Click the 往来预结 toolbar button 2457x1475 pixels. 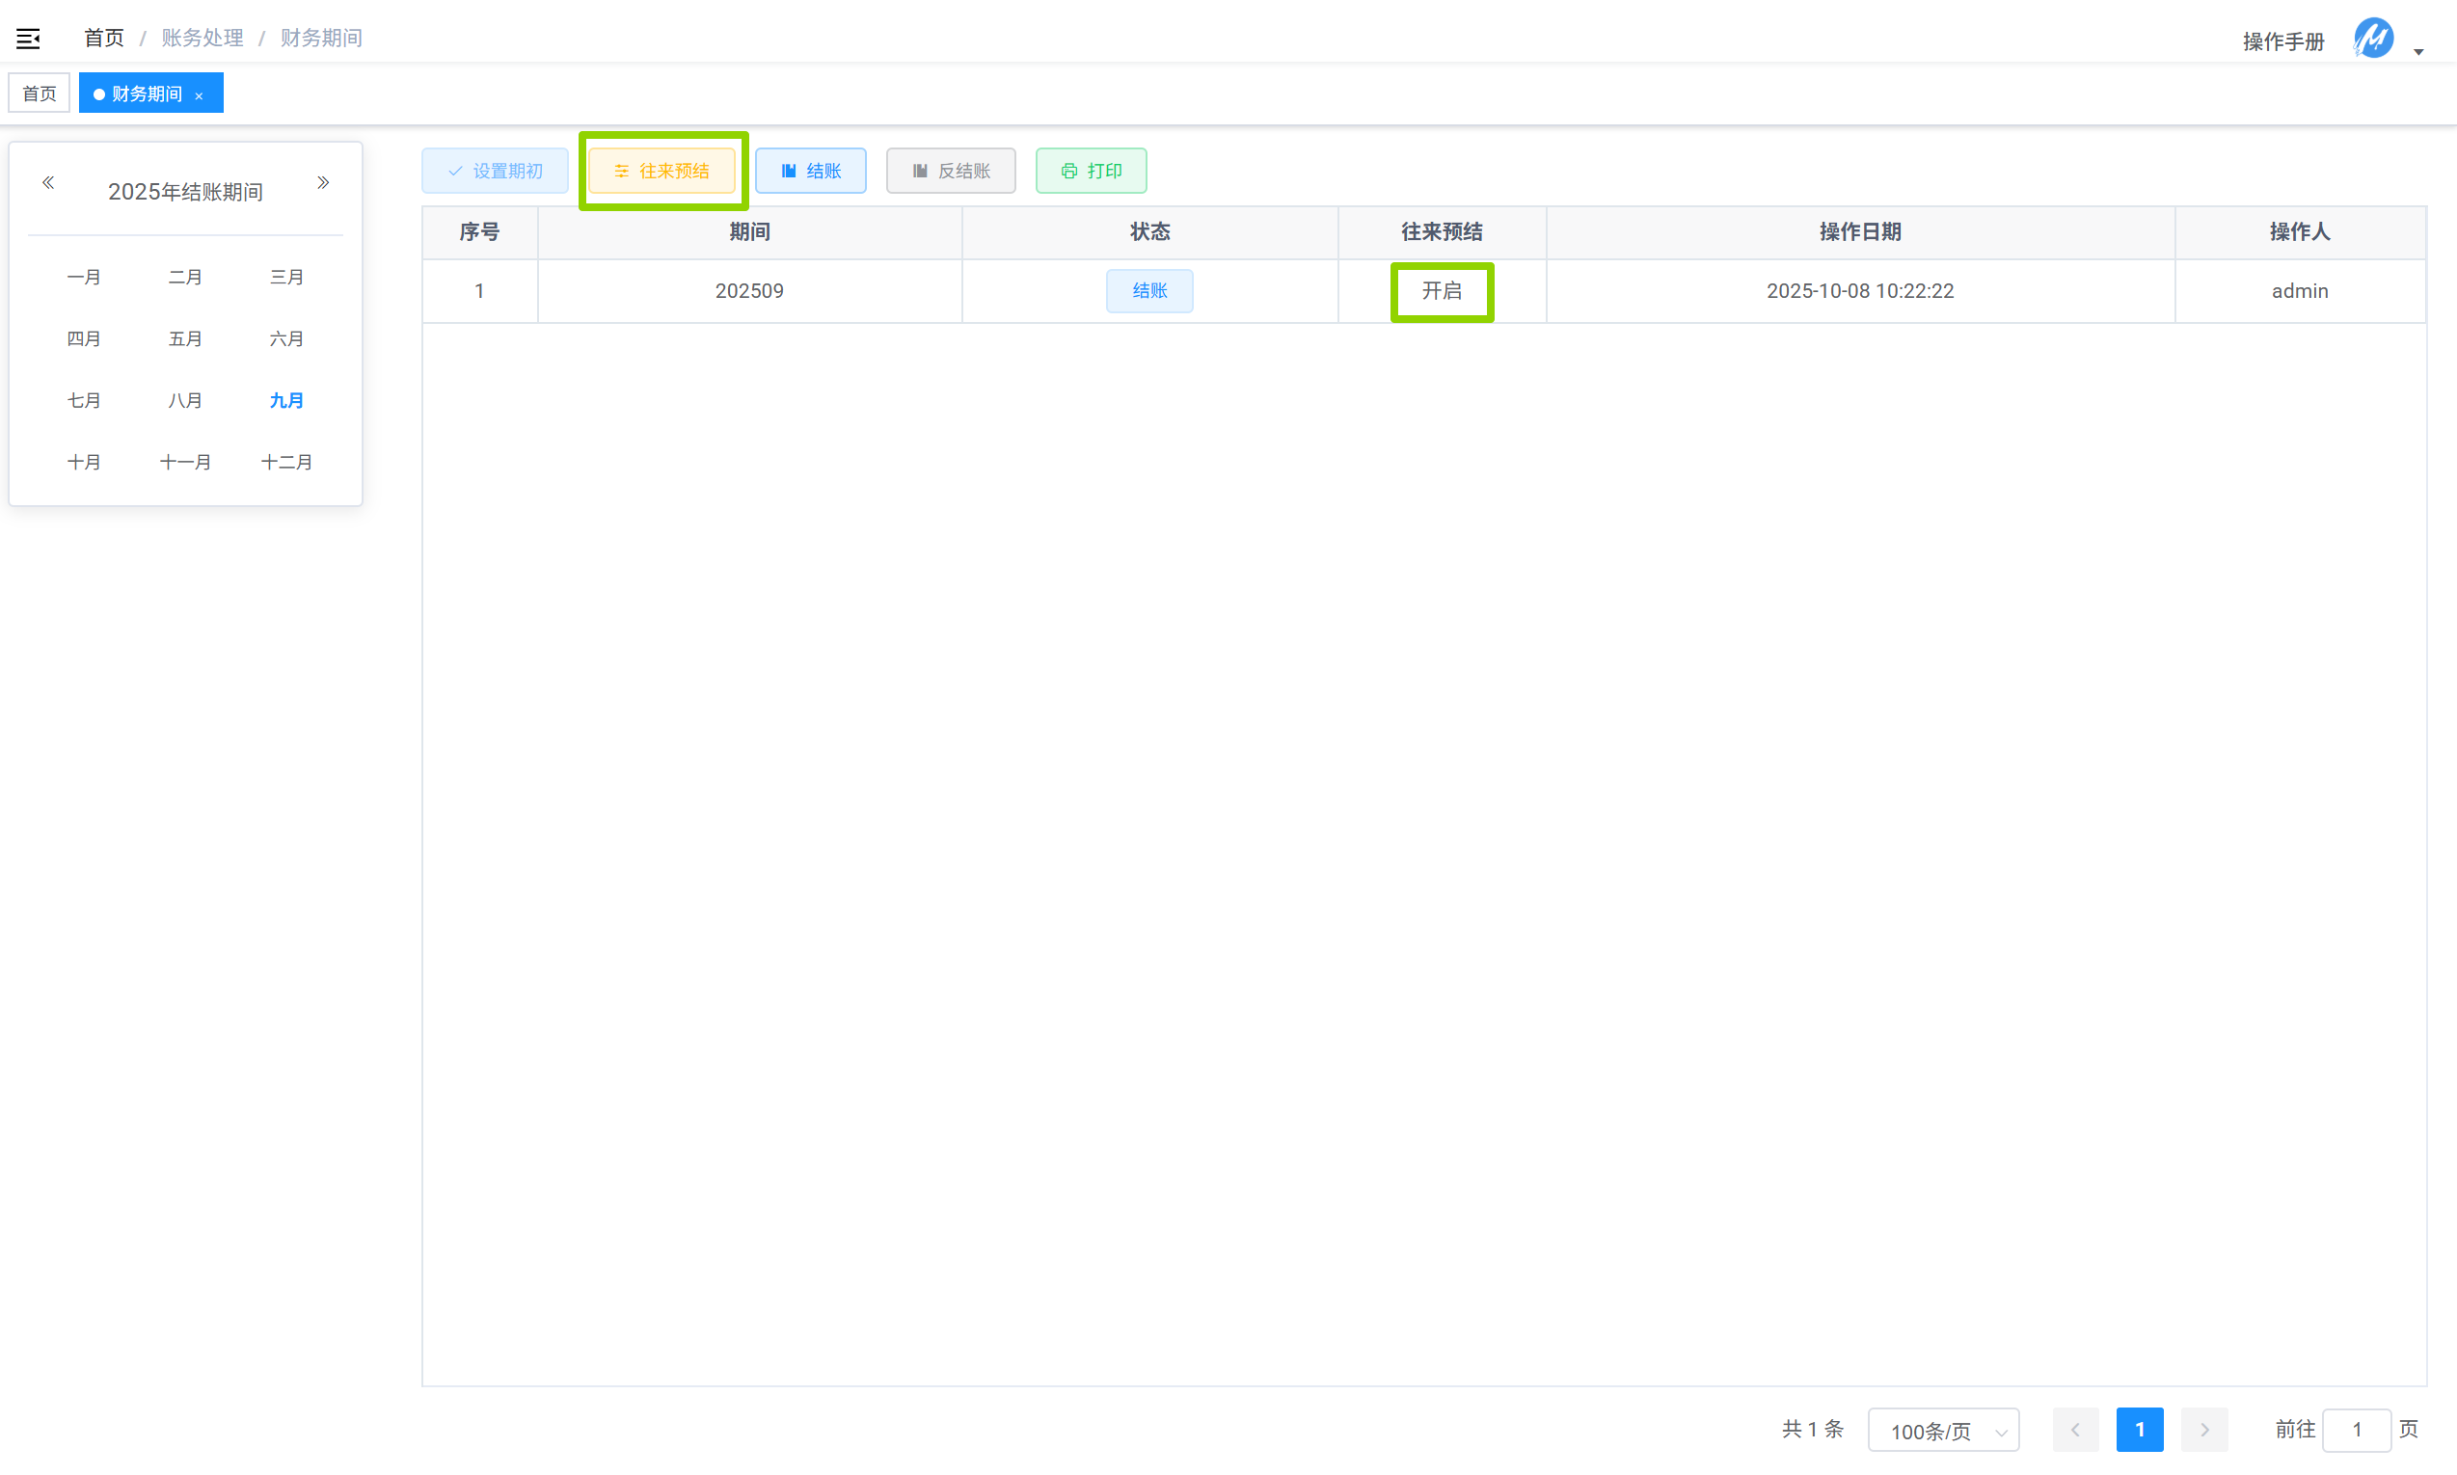[661, 171]
